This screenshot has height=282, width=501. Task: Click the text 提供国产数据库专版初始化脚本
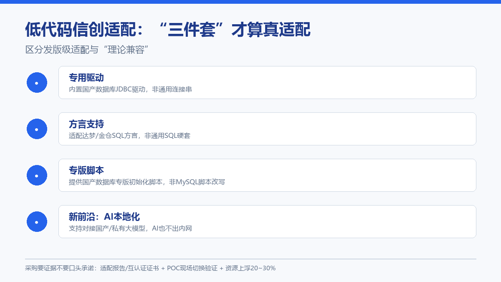click(116, 182)
